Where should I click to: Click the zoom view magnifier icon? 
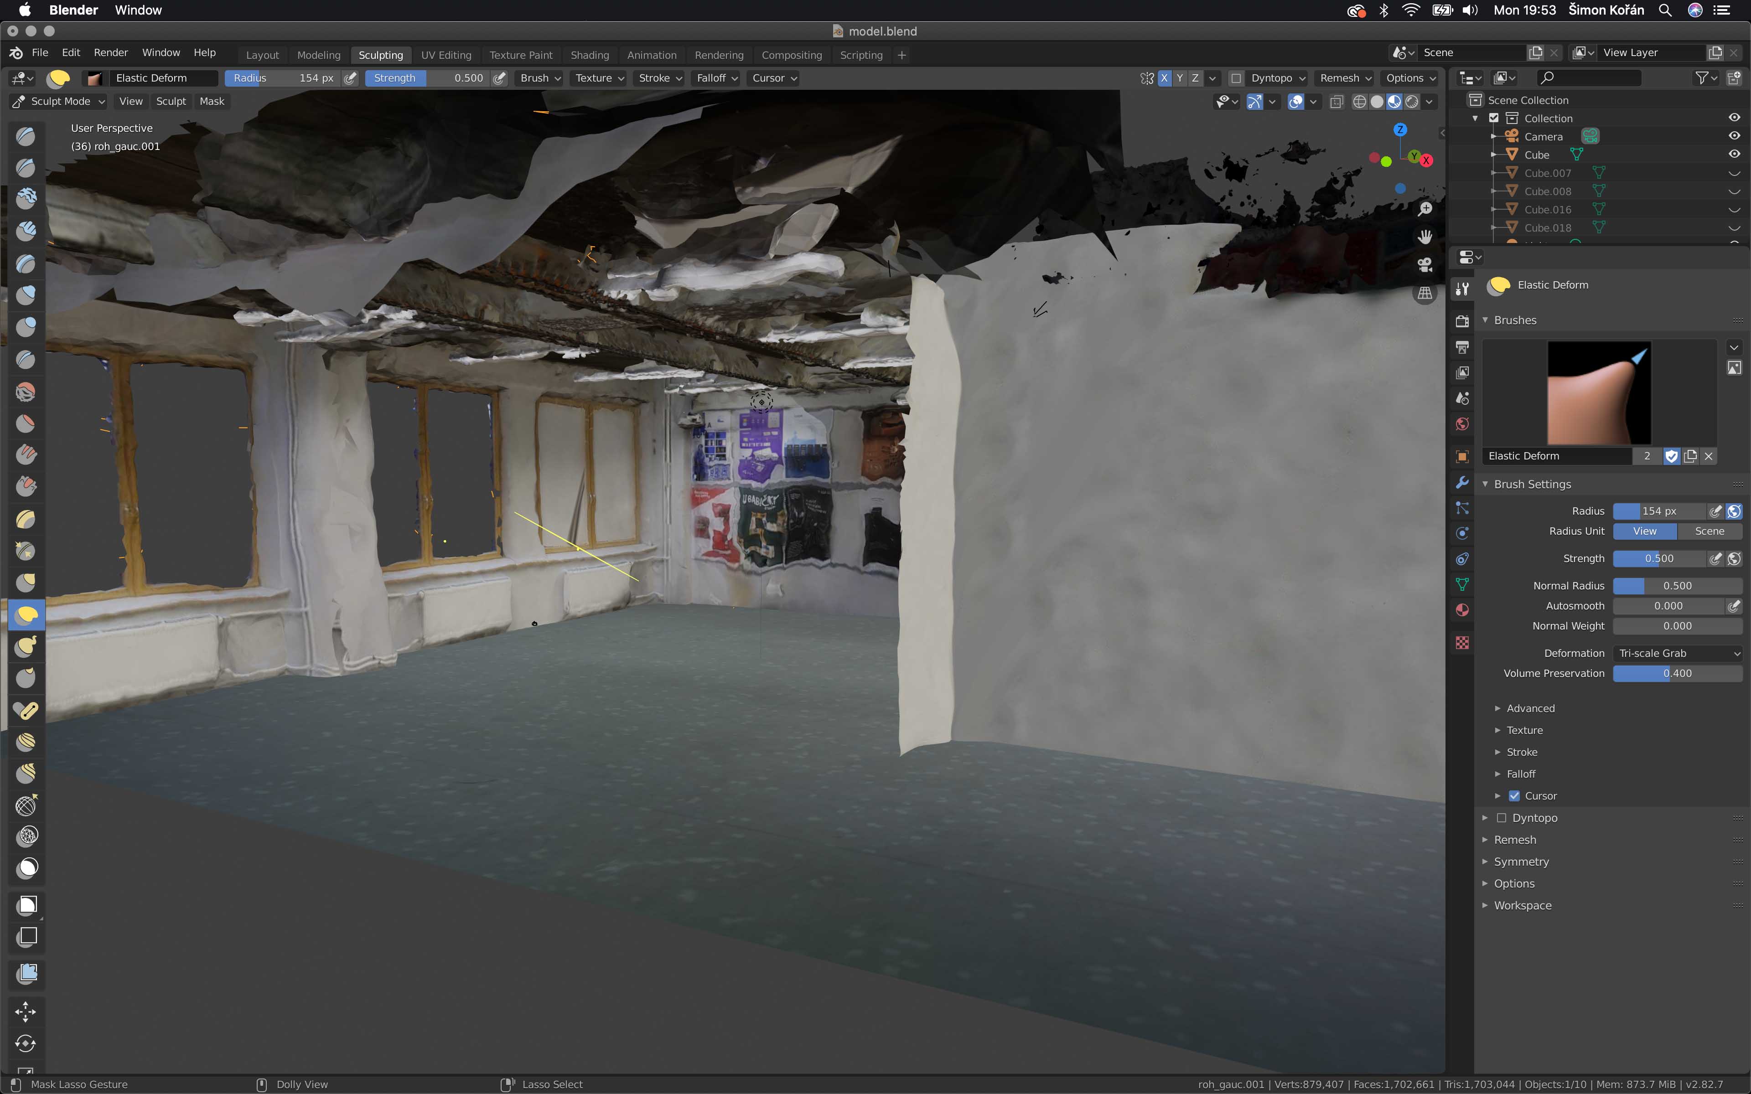click(x=1425, y=208)
